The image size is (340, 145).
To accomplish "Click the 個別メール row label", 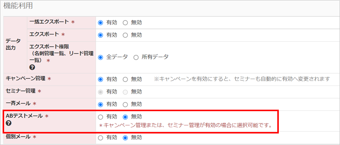I will pos(18,137).
